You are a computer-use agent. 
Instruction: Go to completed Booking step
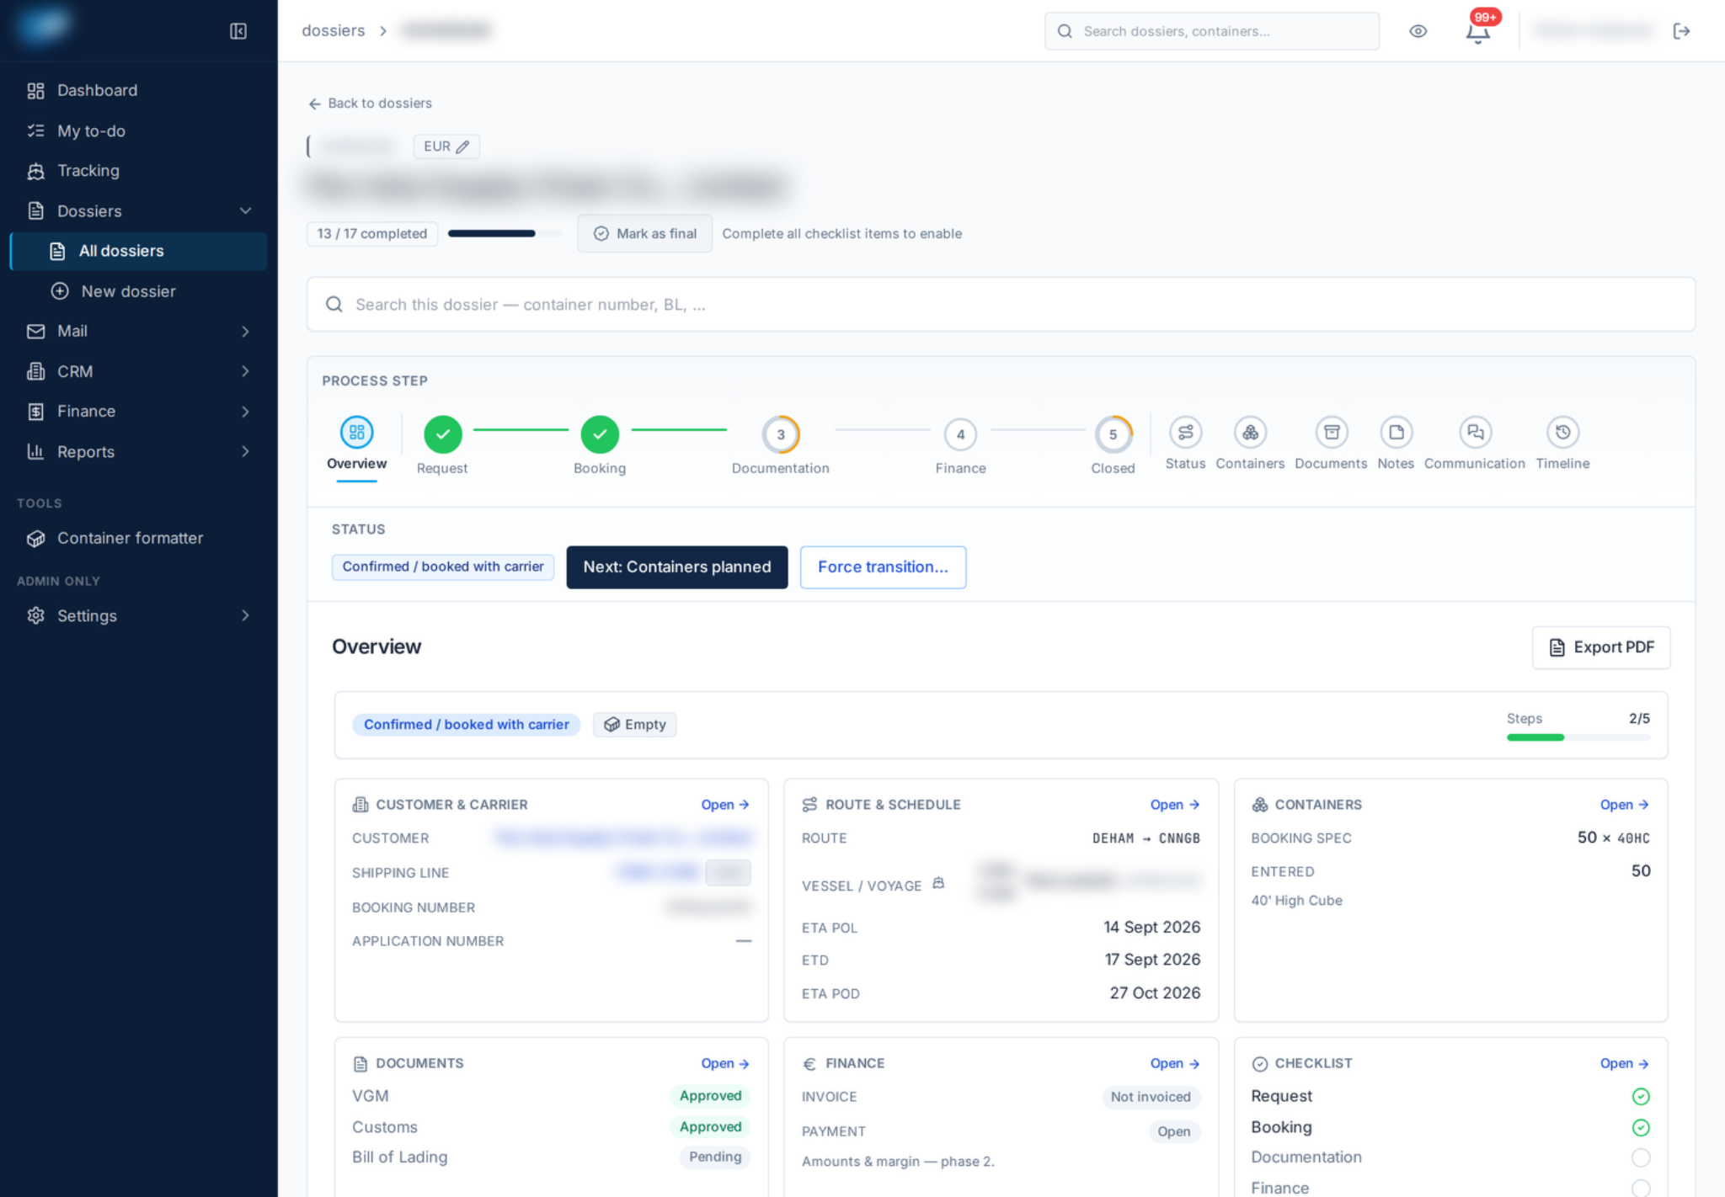(x=600, y=445)
